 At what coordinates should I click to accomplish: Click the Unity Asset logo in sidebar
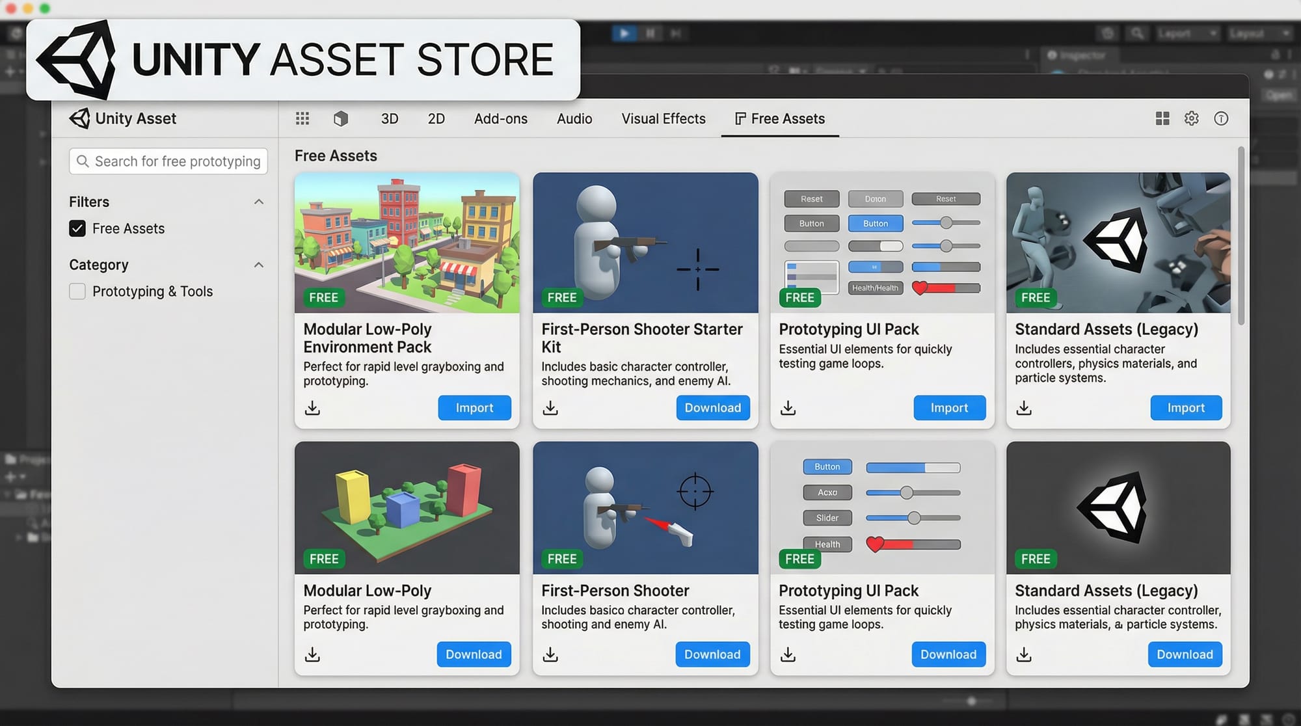coord(80,118)
